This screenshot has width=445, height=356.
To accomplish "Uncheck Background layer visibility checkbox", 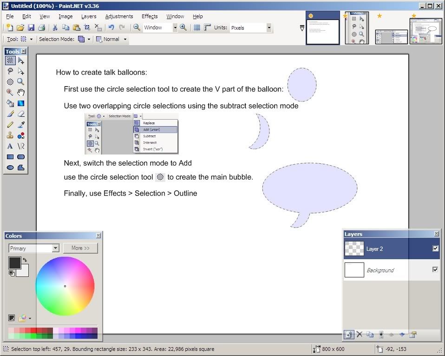I will pos(435,269).
